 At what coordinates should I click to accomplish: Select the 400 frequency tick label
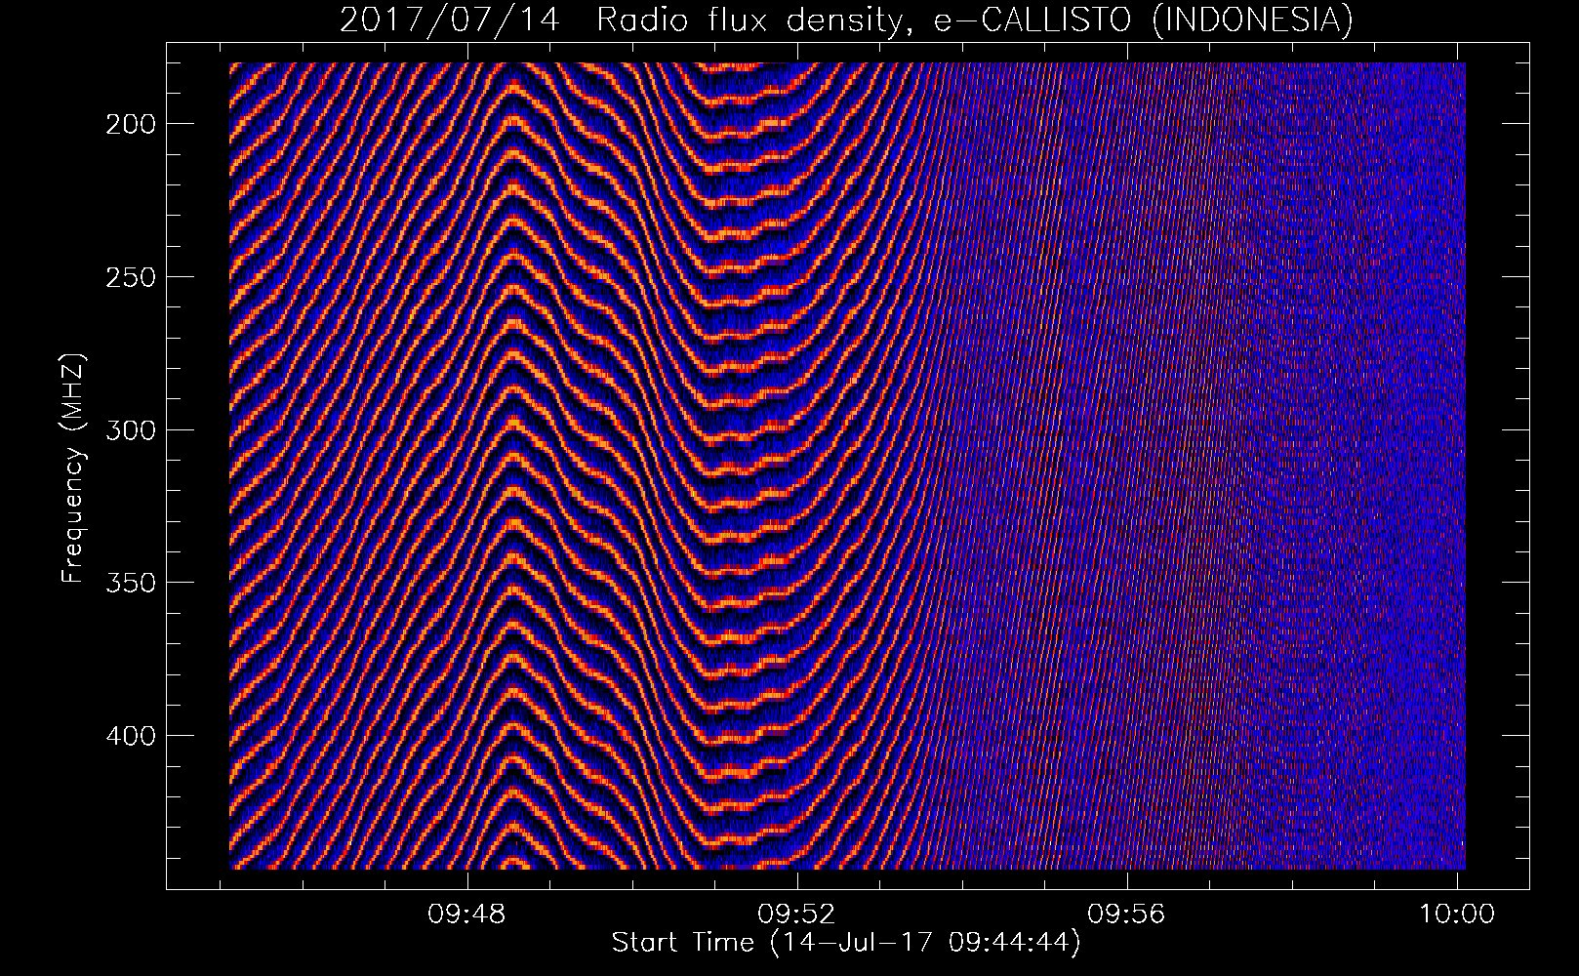129,735
